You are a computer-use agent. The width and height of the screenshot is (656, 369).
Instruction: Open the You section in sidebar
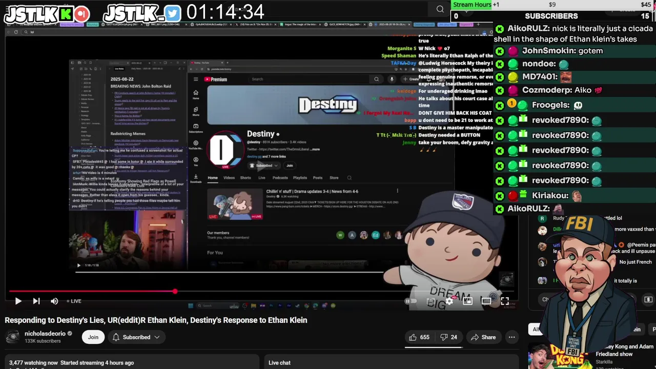[x=196, y=161]
